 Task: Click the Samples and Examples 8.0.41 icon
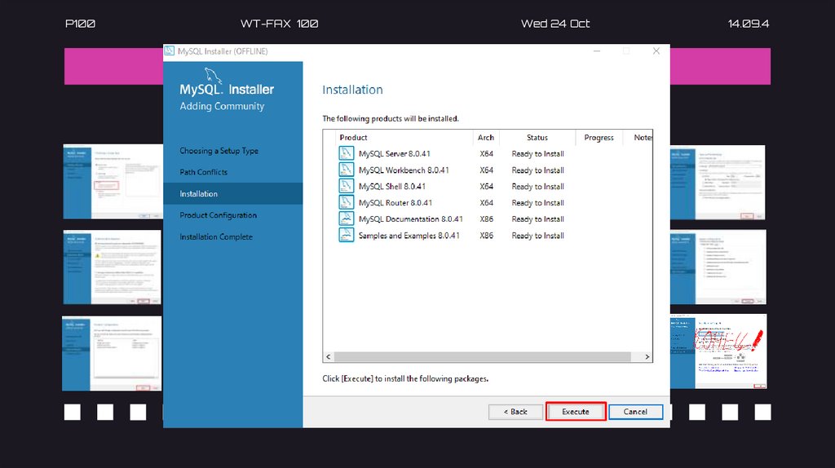(346, 236)
